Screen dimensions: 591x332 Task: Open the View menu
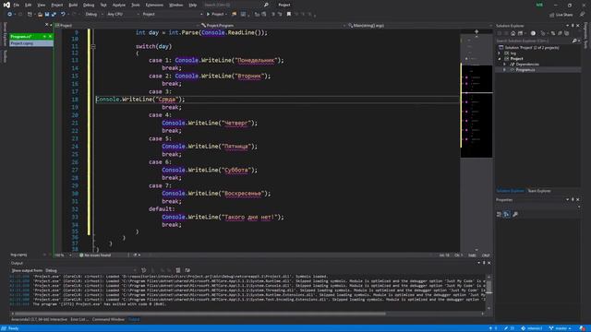click(x=41, y=5)
